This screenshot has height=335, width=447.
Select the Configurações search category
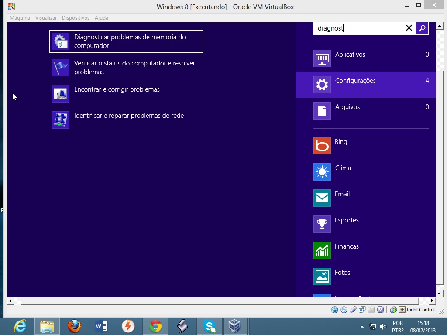(366, 85)
